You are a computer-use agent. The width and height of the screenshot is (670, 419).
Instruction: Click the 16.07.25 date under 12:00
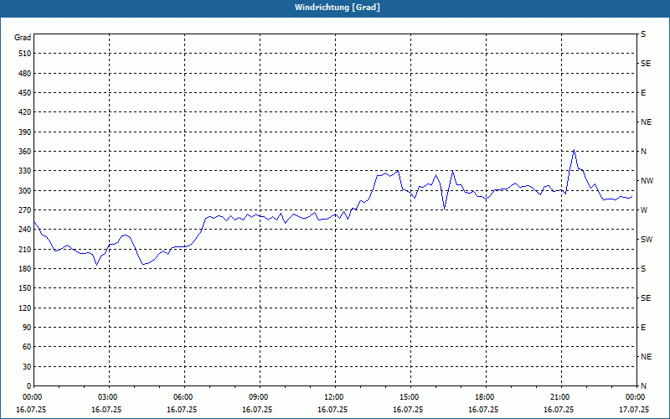[x=332, y=410]
